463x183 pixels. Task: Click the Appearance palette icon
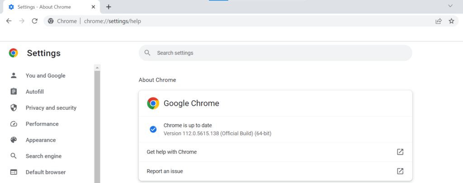pos(14,140)
